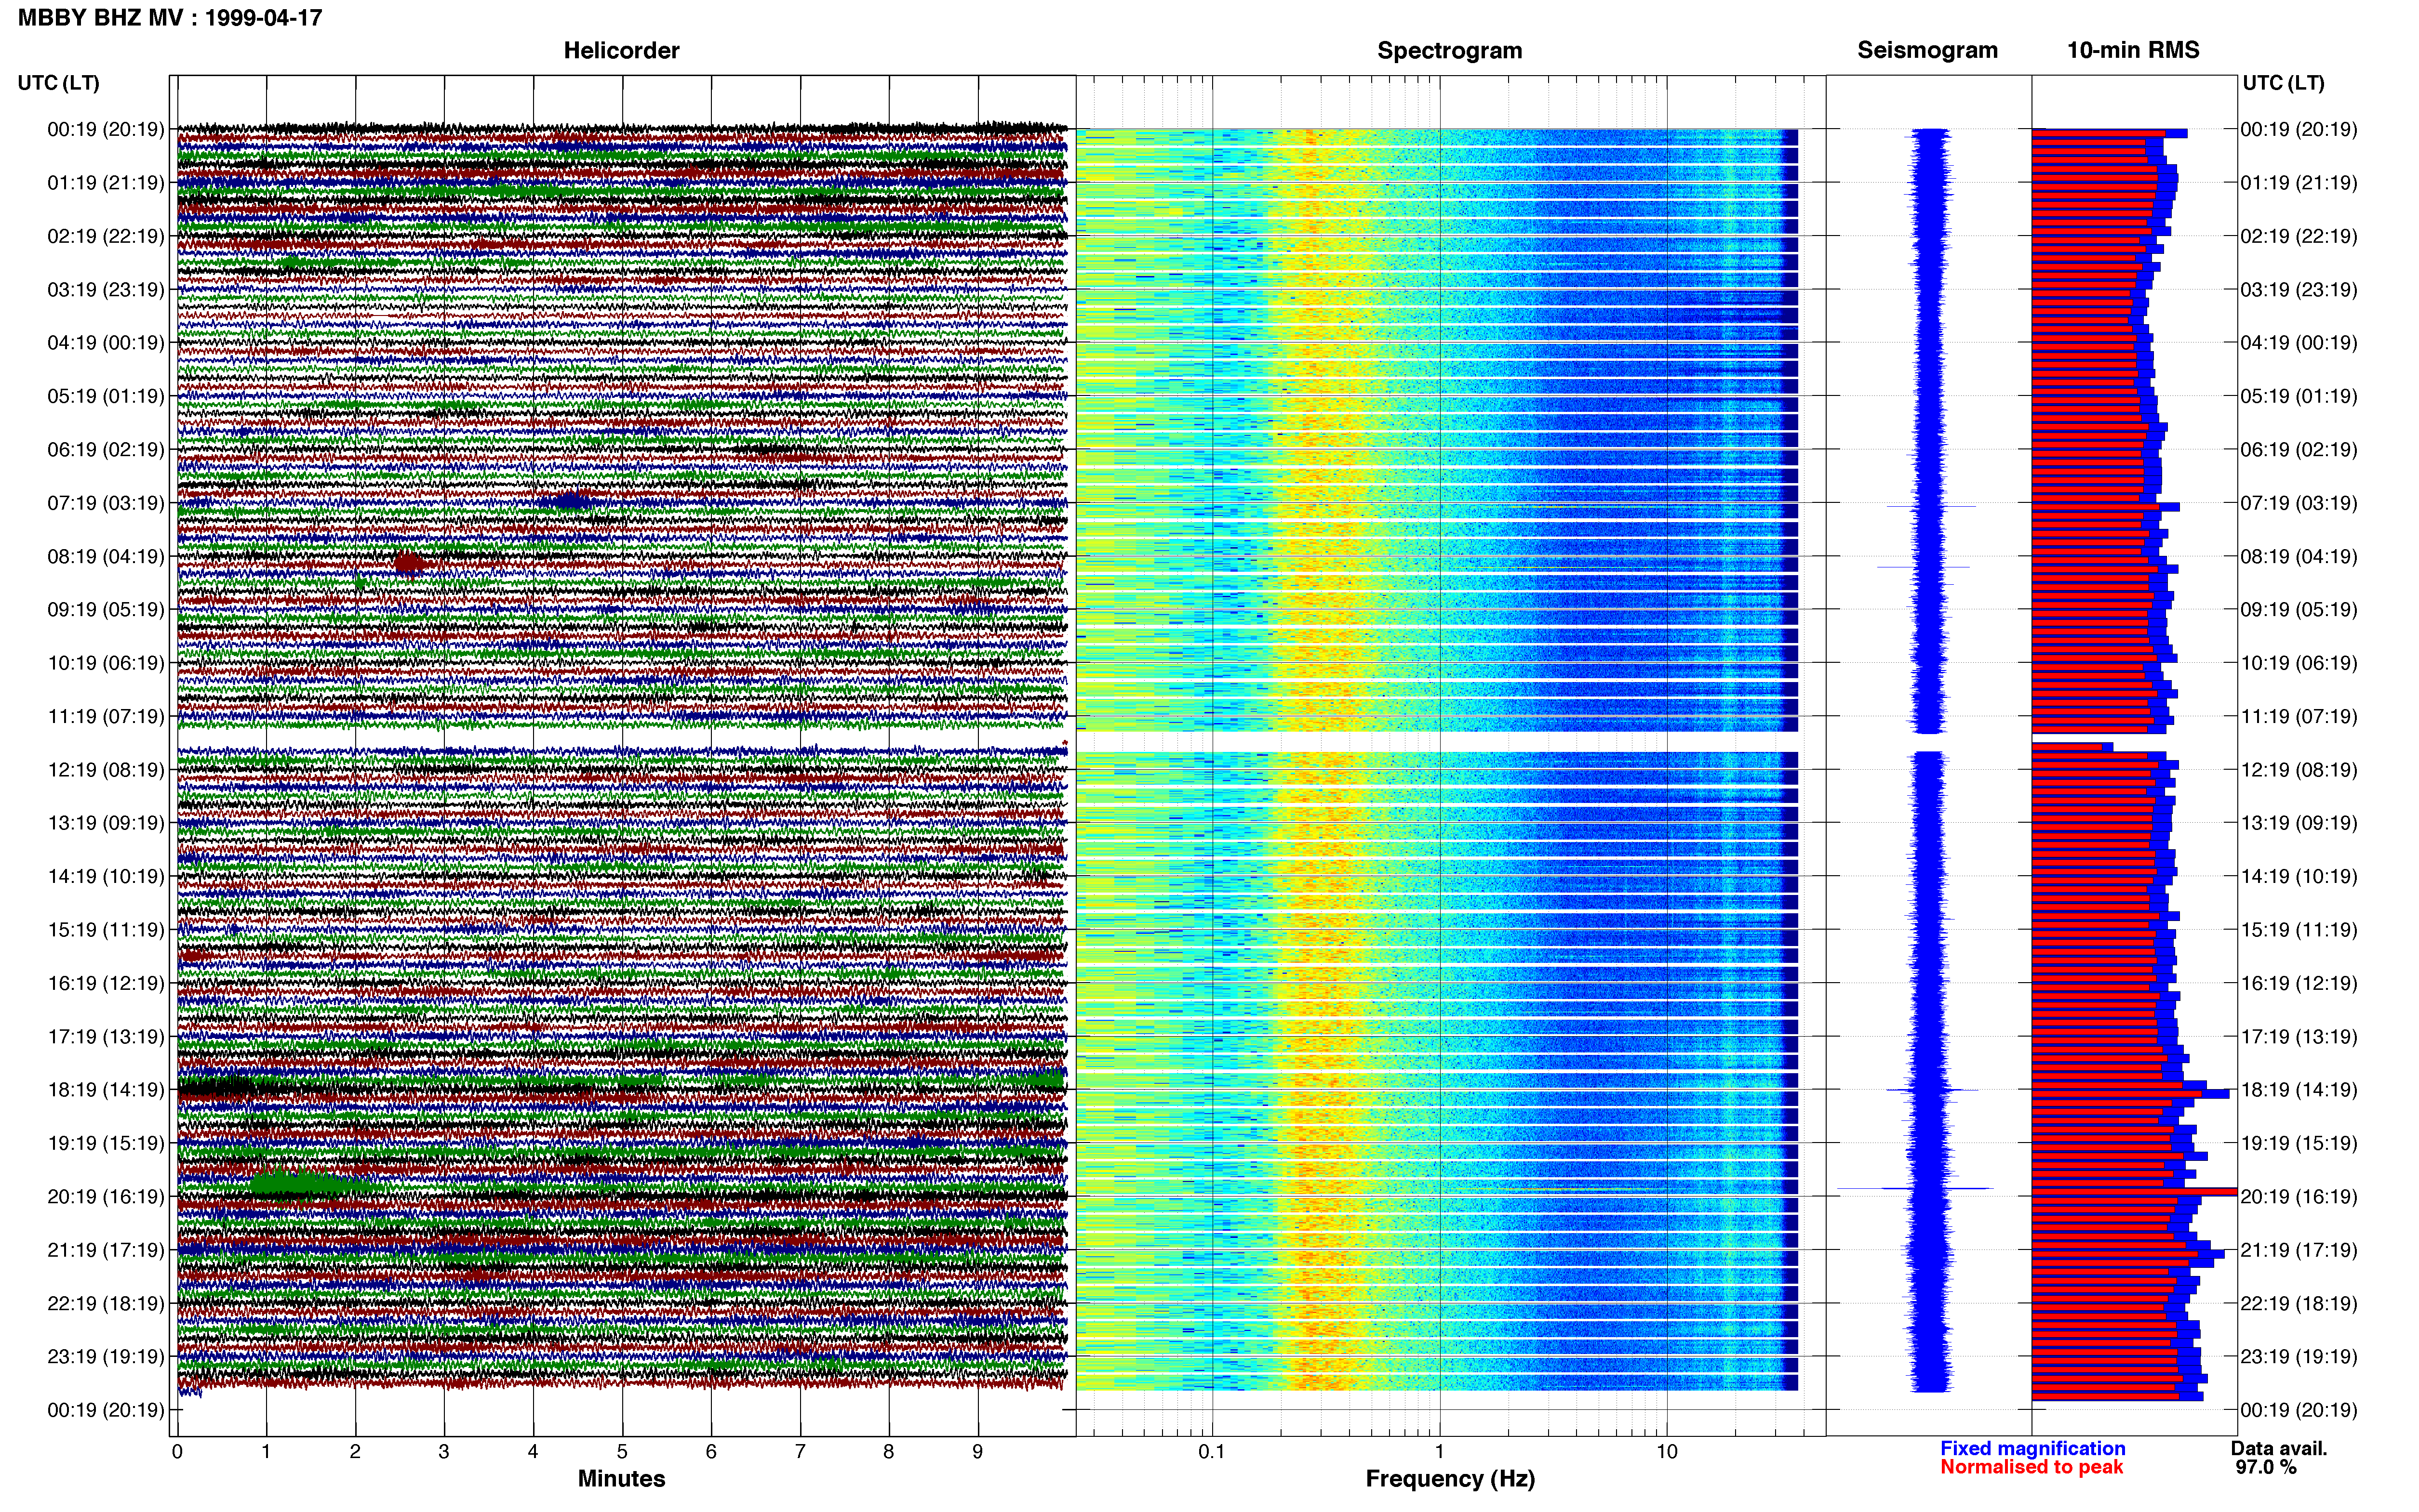The image size is (2419, 1512).
Task: Click '08:19 (04:19)' on the Helicorder time axis
Action: click(x=105, y=556)
